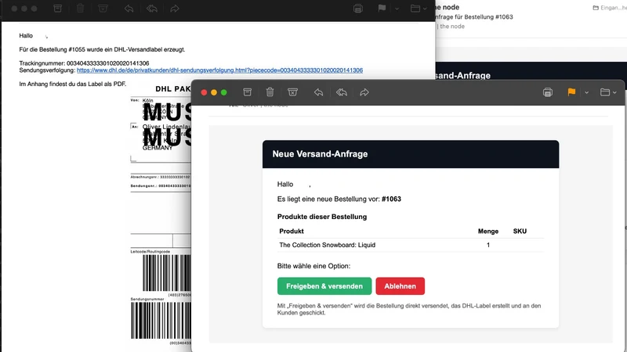
Task: Move front email to junk
Action: [x=292, y=92]
